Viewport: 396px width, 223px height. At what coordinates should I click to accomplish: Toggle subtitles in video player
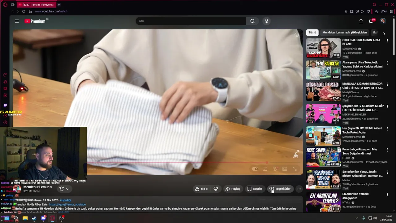pos(265,169)
